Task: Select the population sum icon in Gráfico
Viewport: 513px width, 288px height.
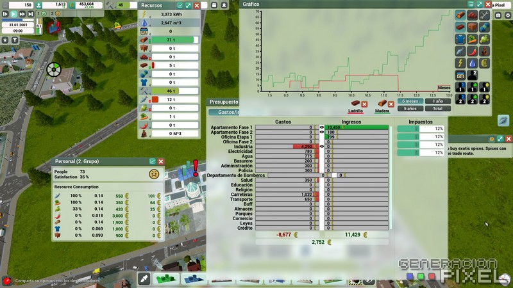Action: [x=473, y=75]
